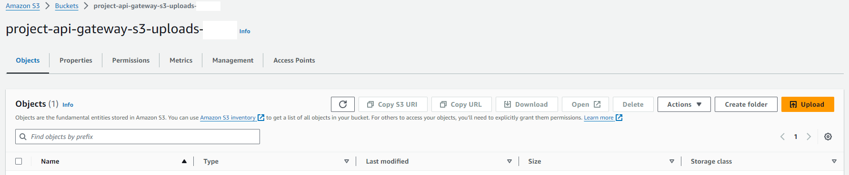Tick the select-all objects checkbox
This screenshot has width=849, height=175.
19,161
